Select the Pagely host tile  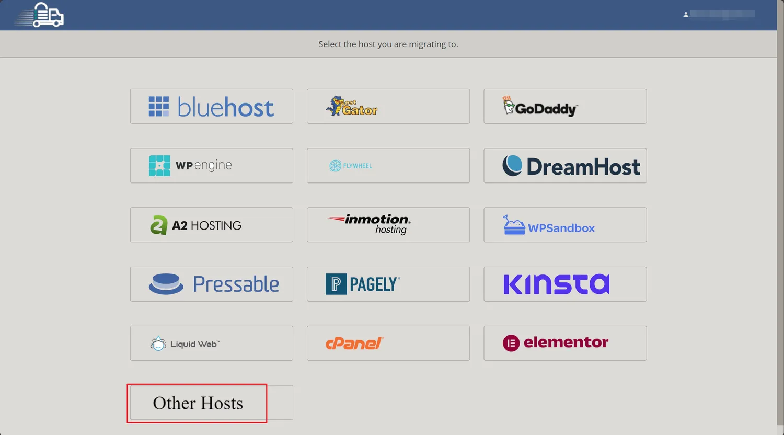click(388, 284)
